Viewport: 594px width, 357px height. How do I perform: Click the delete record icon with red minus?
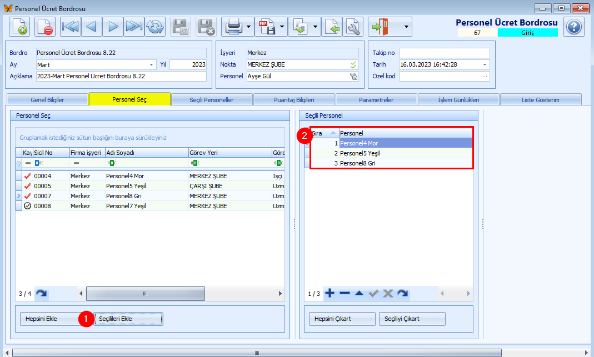45,27
